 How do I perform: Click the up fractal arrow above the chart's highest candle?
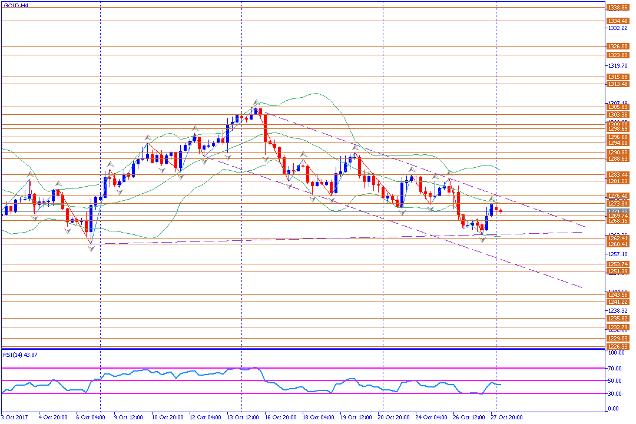(x=256, y=102)
